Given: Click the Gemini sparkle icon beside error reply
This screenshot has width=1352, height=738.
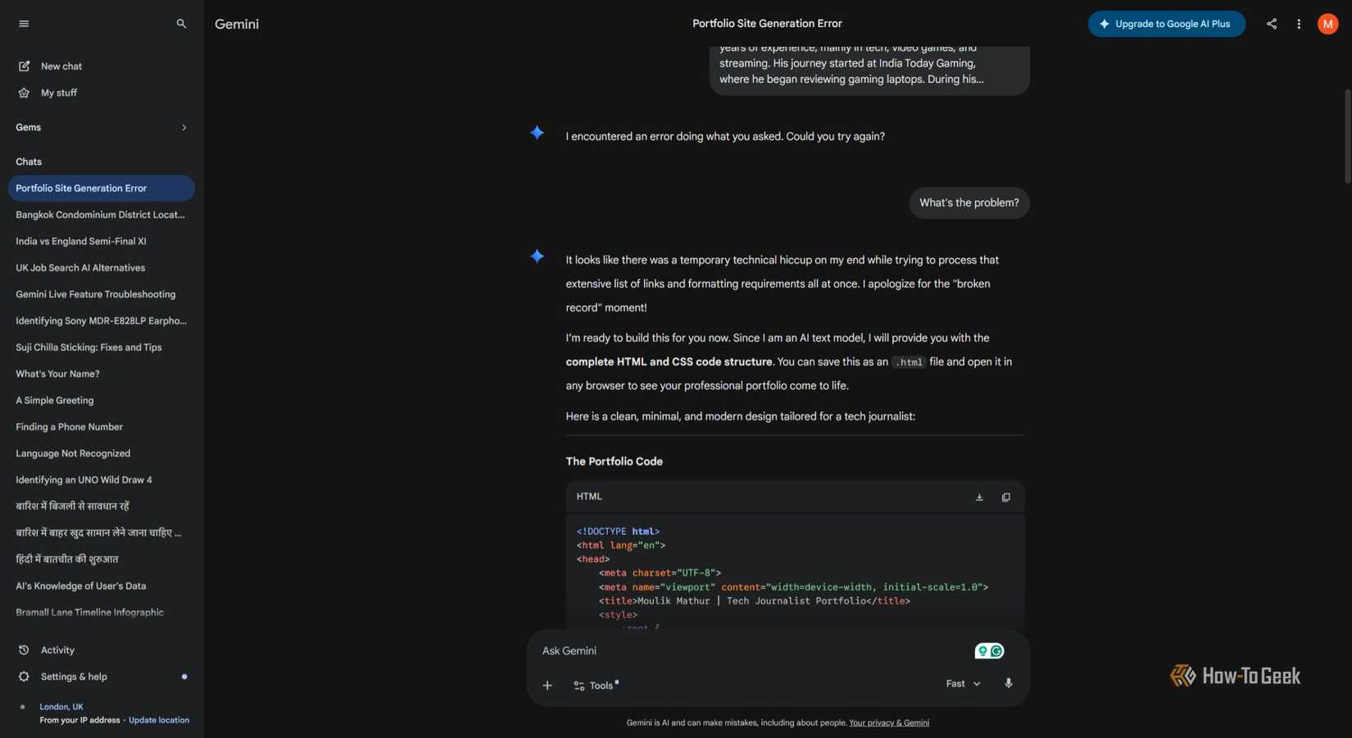Looking at the screenshot, I should click(537, 133).
